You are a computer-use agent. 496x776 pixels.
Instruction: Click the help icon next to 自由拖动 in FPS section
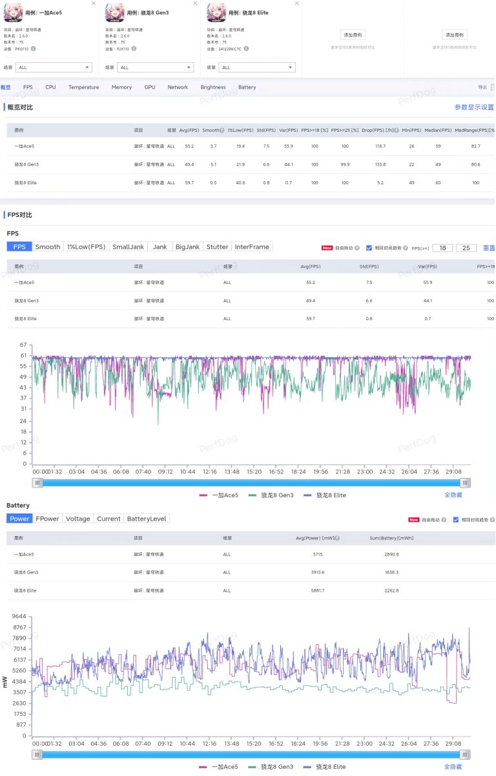(356, 248)
